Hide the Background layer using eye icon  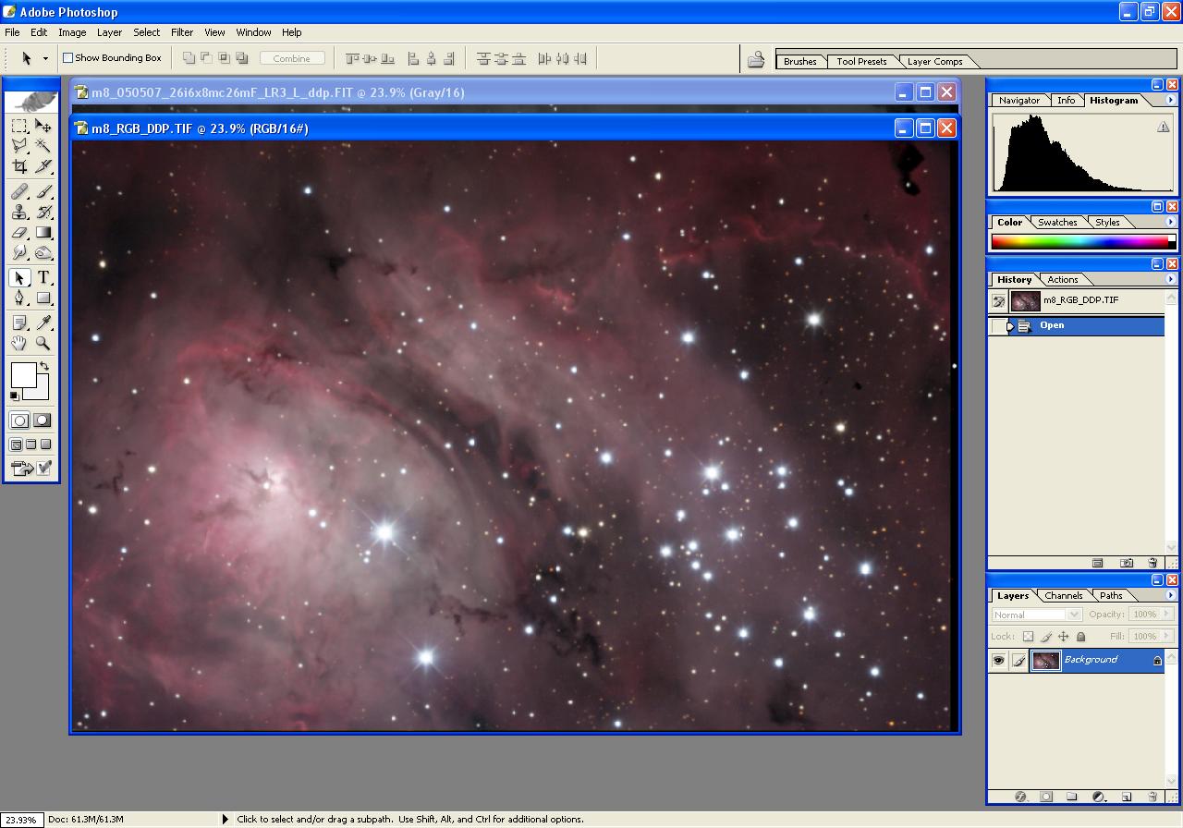tap(998, 660)
